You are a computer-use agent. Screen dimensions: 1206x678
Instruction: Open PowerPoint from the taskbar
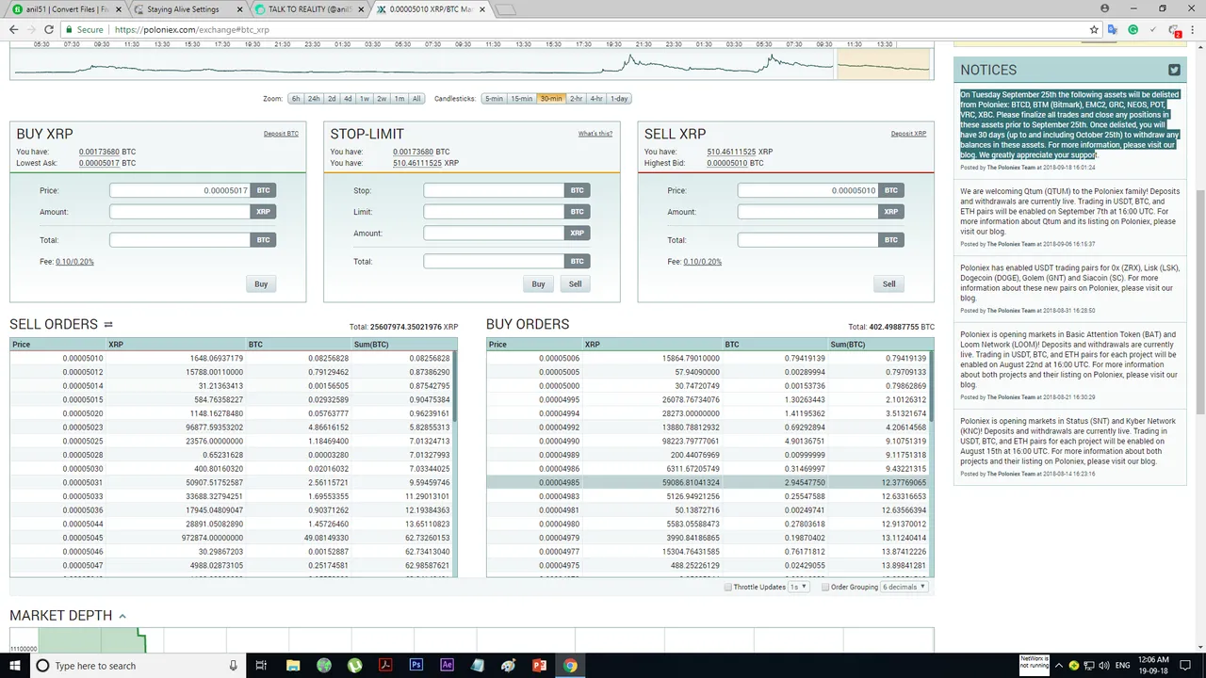[x=539, y=666]
